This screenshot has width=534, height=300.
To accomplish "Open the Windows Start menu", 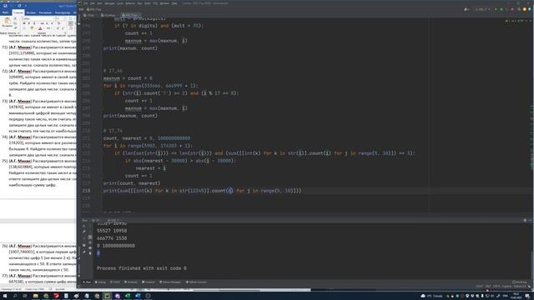I will 5,296.
